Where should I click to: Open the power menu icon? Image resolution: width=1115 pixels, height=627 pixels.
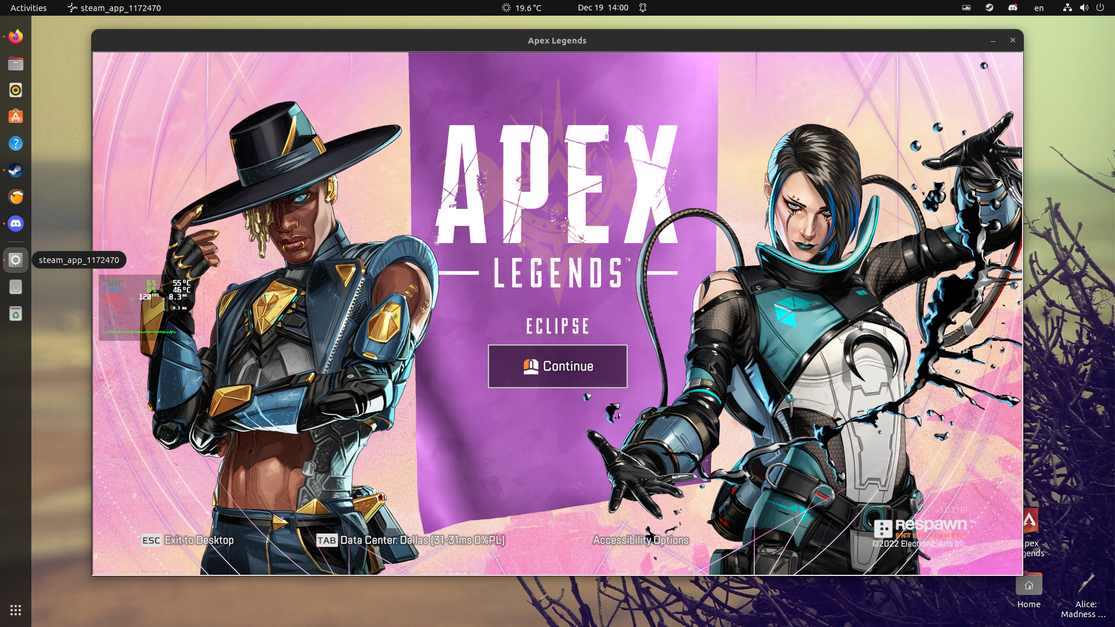coord(1100,8)
